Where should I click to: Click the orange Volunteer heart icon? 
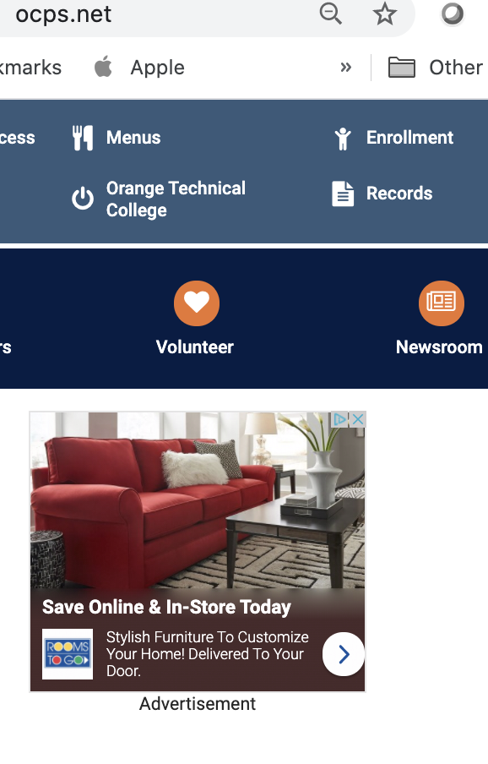pyautogui.click(x=197, y=303)
